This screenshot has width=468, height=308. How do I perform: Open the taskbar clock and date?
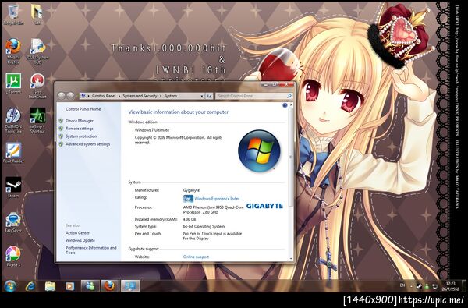pyautogui.click(x=450, y=286)
